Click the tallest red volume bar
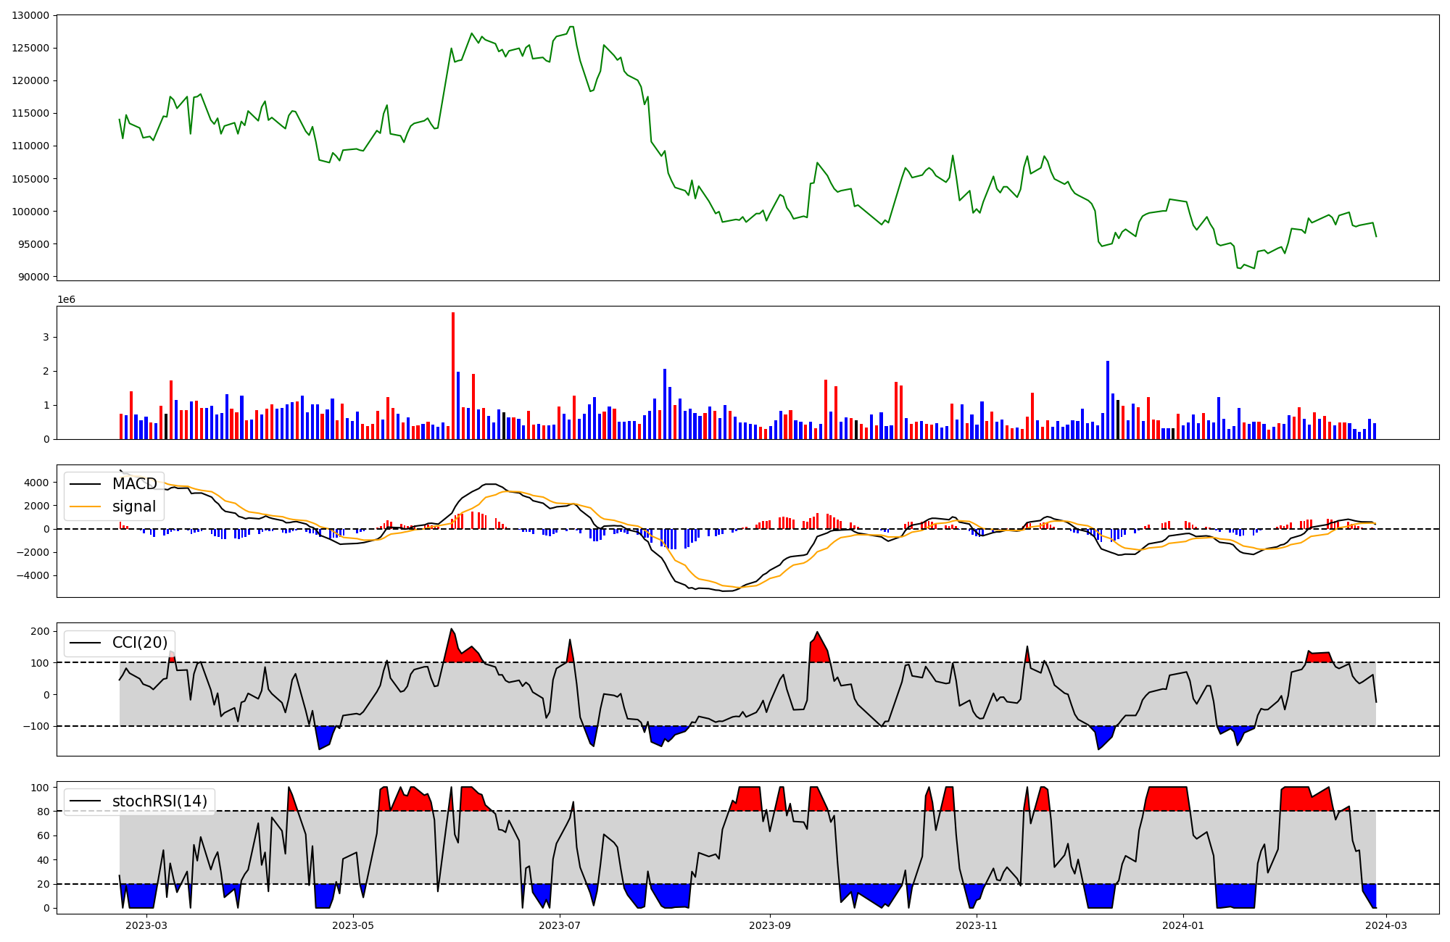The width and height of the screenshot is (1450, 942). point(453,375)
